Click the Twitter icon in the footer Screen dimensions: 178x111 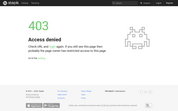coord(145,92)
